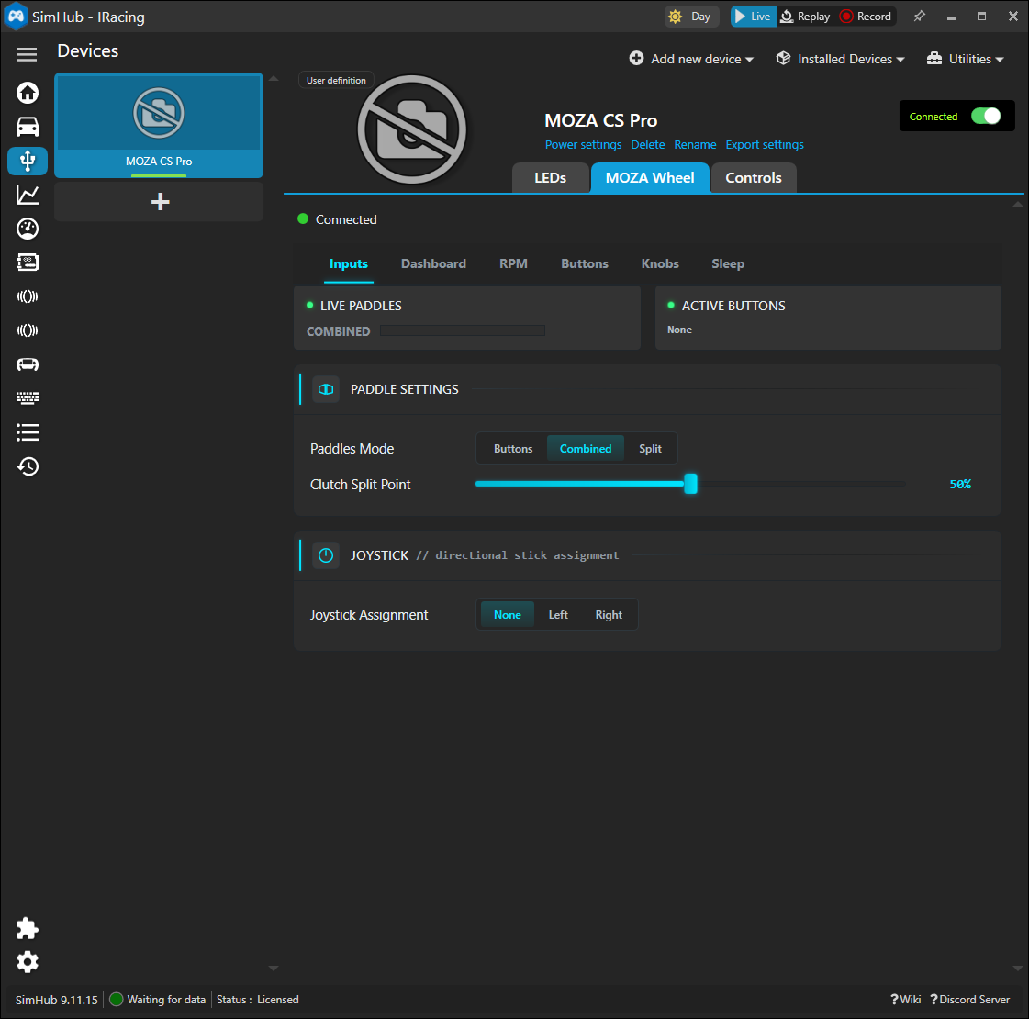
Task: Click the User definition badge
Action: tap(336, 80)
